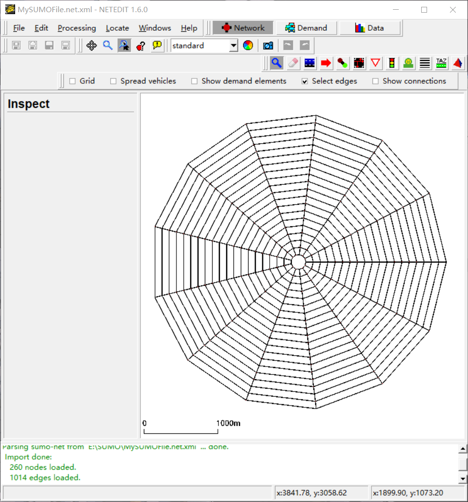Select the TAZ editing mode
Image resolution: width=468 pixels, height=502 pixels.
(x=441, y=63)
